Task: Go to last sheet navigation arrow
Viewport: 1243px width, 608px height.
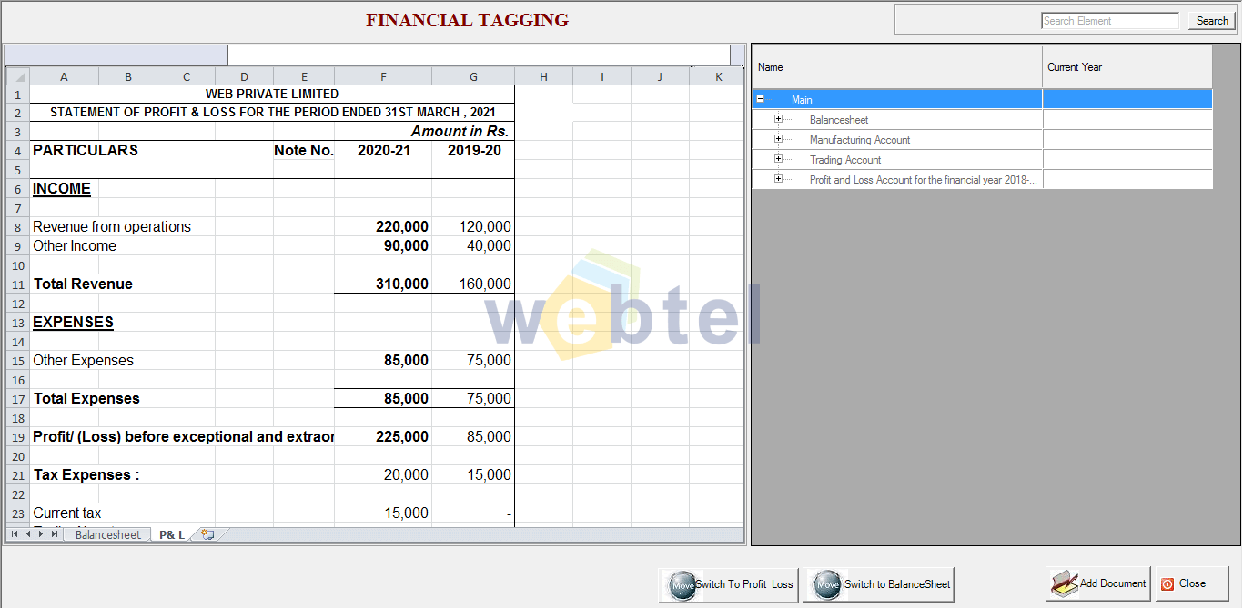Action: click(55, 534)
